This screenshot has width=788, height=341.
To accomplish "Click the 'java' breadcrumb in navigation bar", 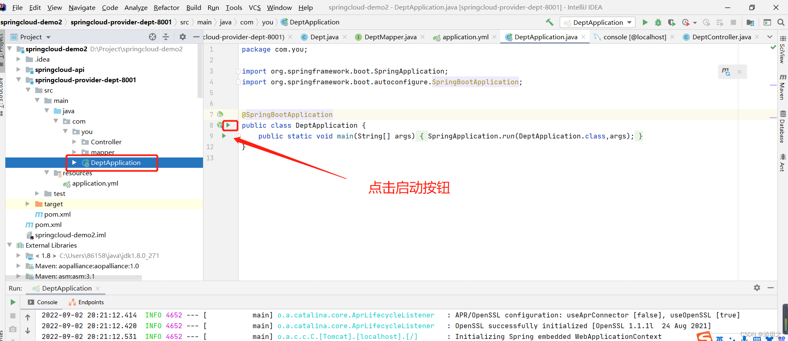I will tap(225, 22).
